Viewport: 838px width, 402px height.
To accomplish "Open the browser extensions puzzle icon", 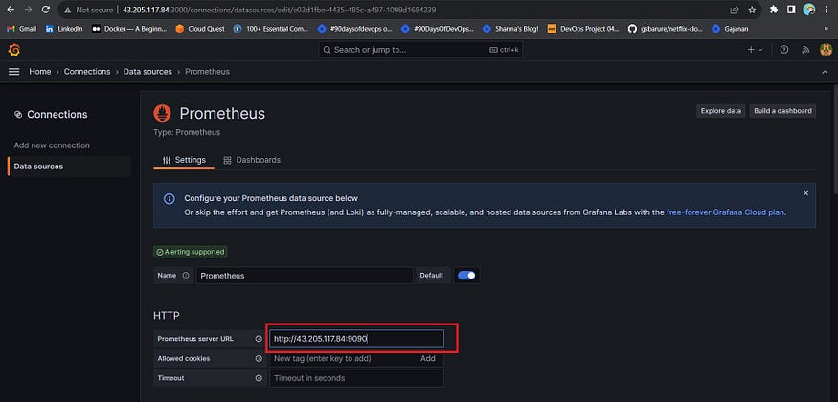I will click(x=773, y=10).
